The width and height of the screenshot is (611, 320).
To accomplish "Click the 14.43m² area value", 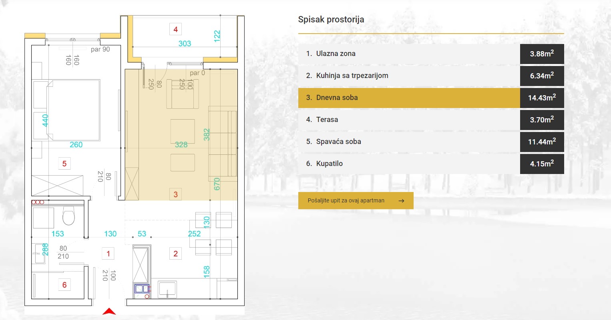I will (542, 98).
